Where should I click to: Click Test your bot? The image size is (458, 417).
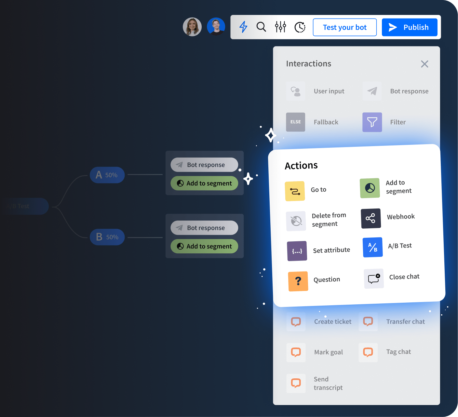click(344, 27)
